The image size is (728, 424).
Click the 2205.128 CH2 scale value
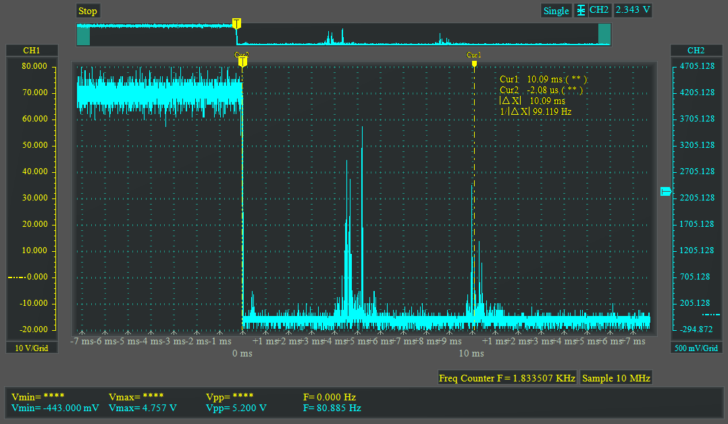coord(697,198)
